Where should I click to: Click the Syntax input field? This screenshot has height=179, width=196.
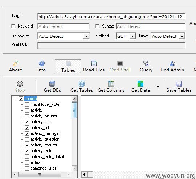pyautogui.click(x=151, y=26)
